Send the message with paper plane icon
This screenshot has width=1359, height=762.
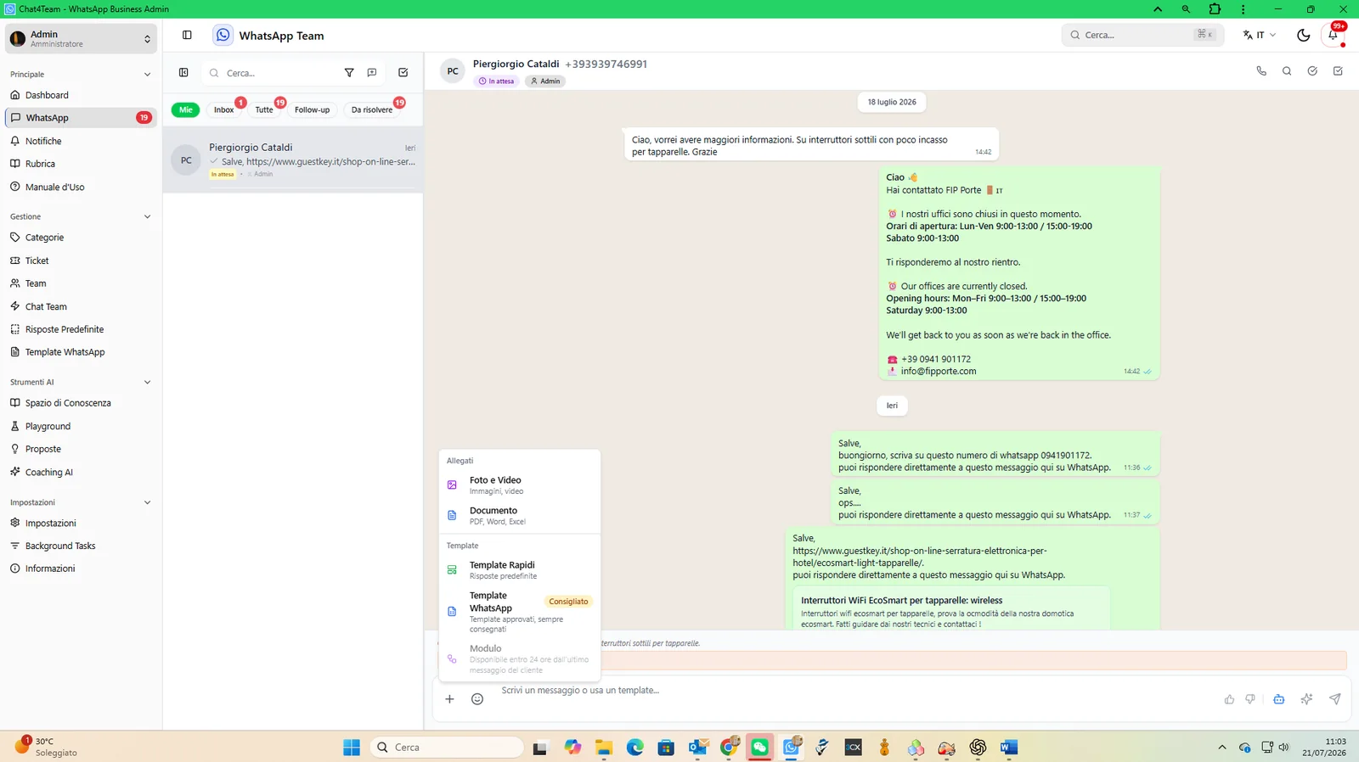[1335, 699]
